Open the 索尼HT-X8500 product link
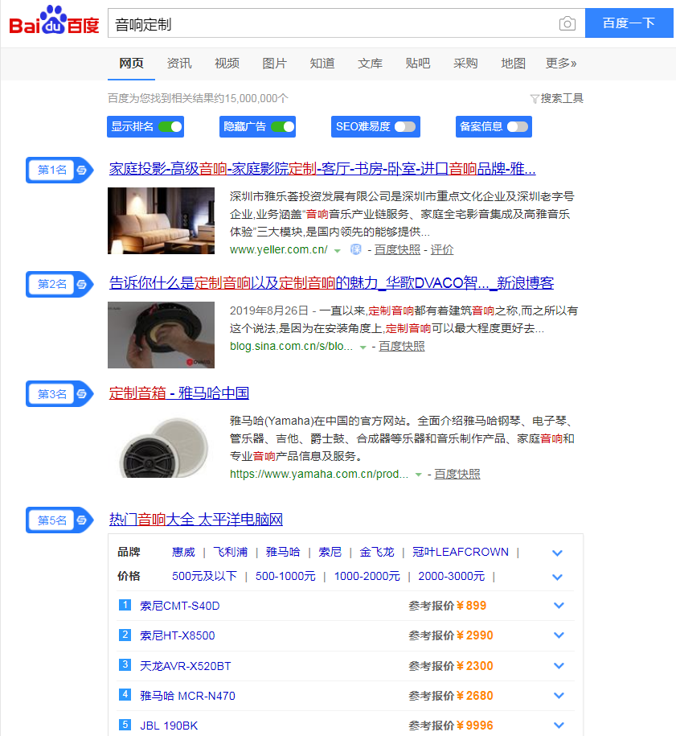The width and height of the screenshot is (676, 736). tap(178, 635)
